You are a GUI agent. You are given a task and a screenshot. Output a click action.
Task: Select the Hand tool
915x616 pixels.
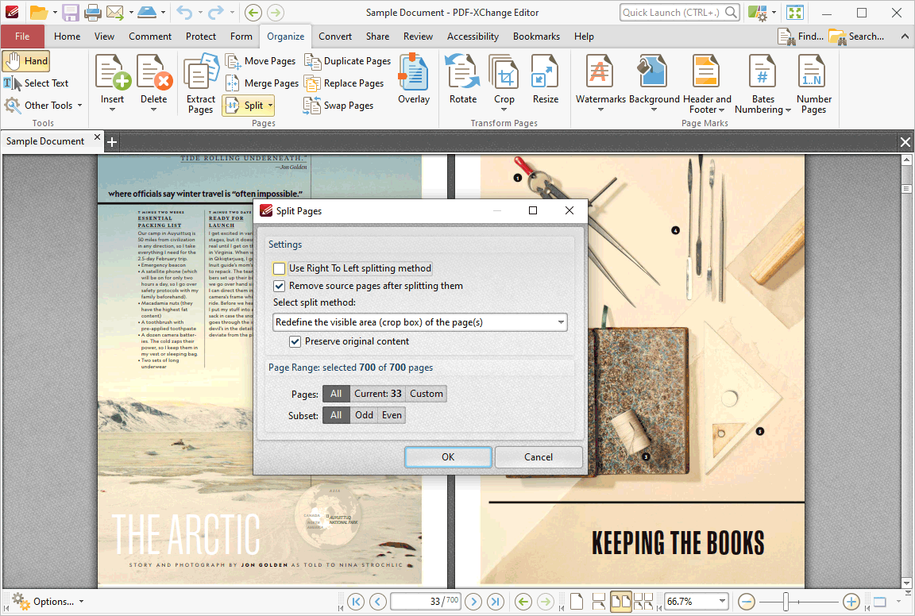coord(25,60)
